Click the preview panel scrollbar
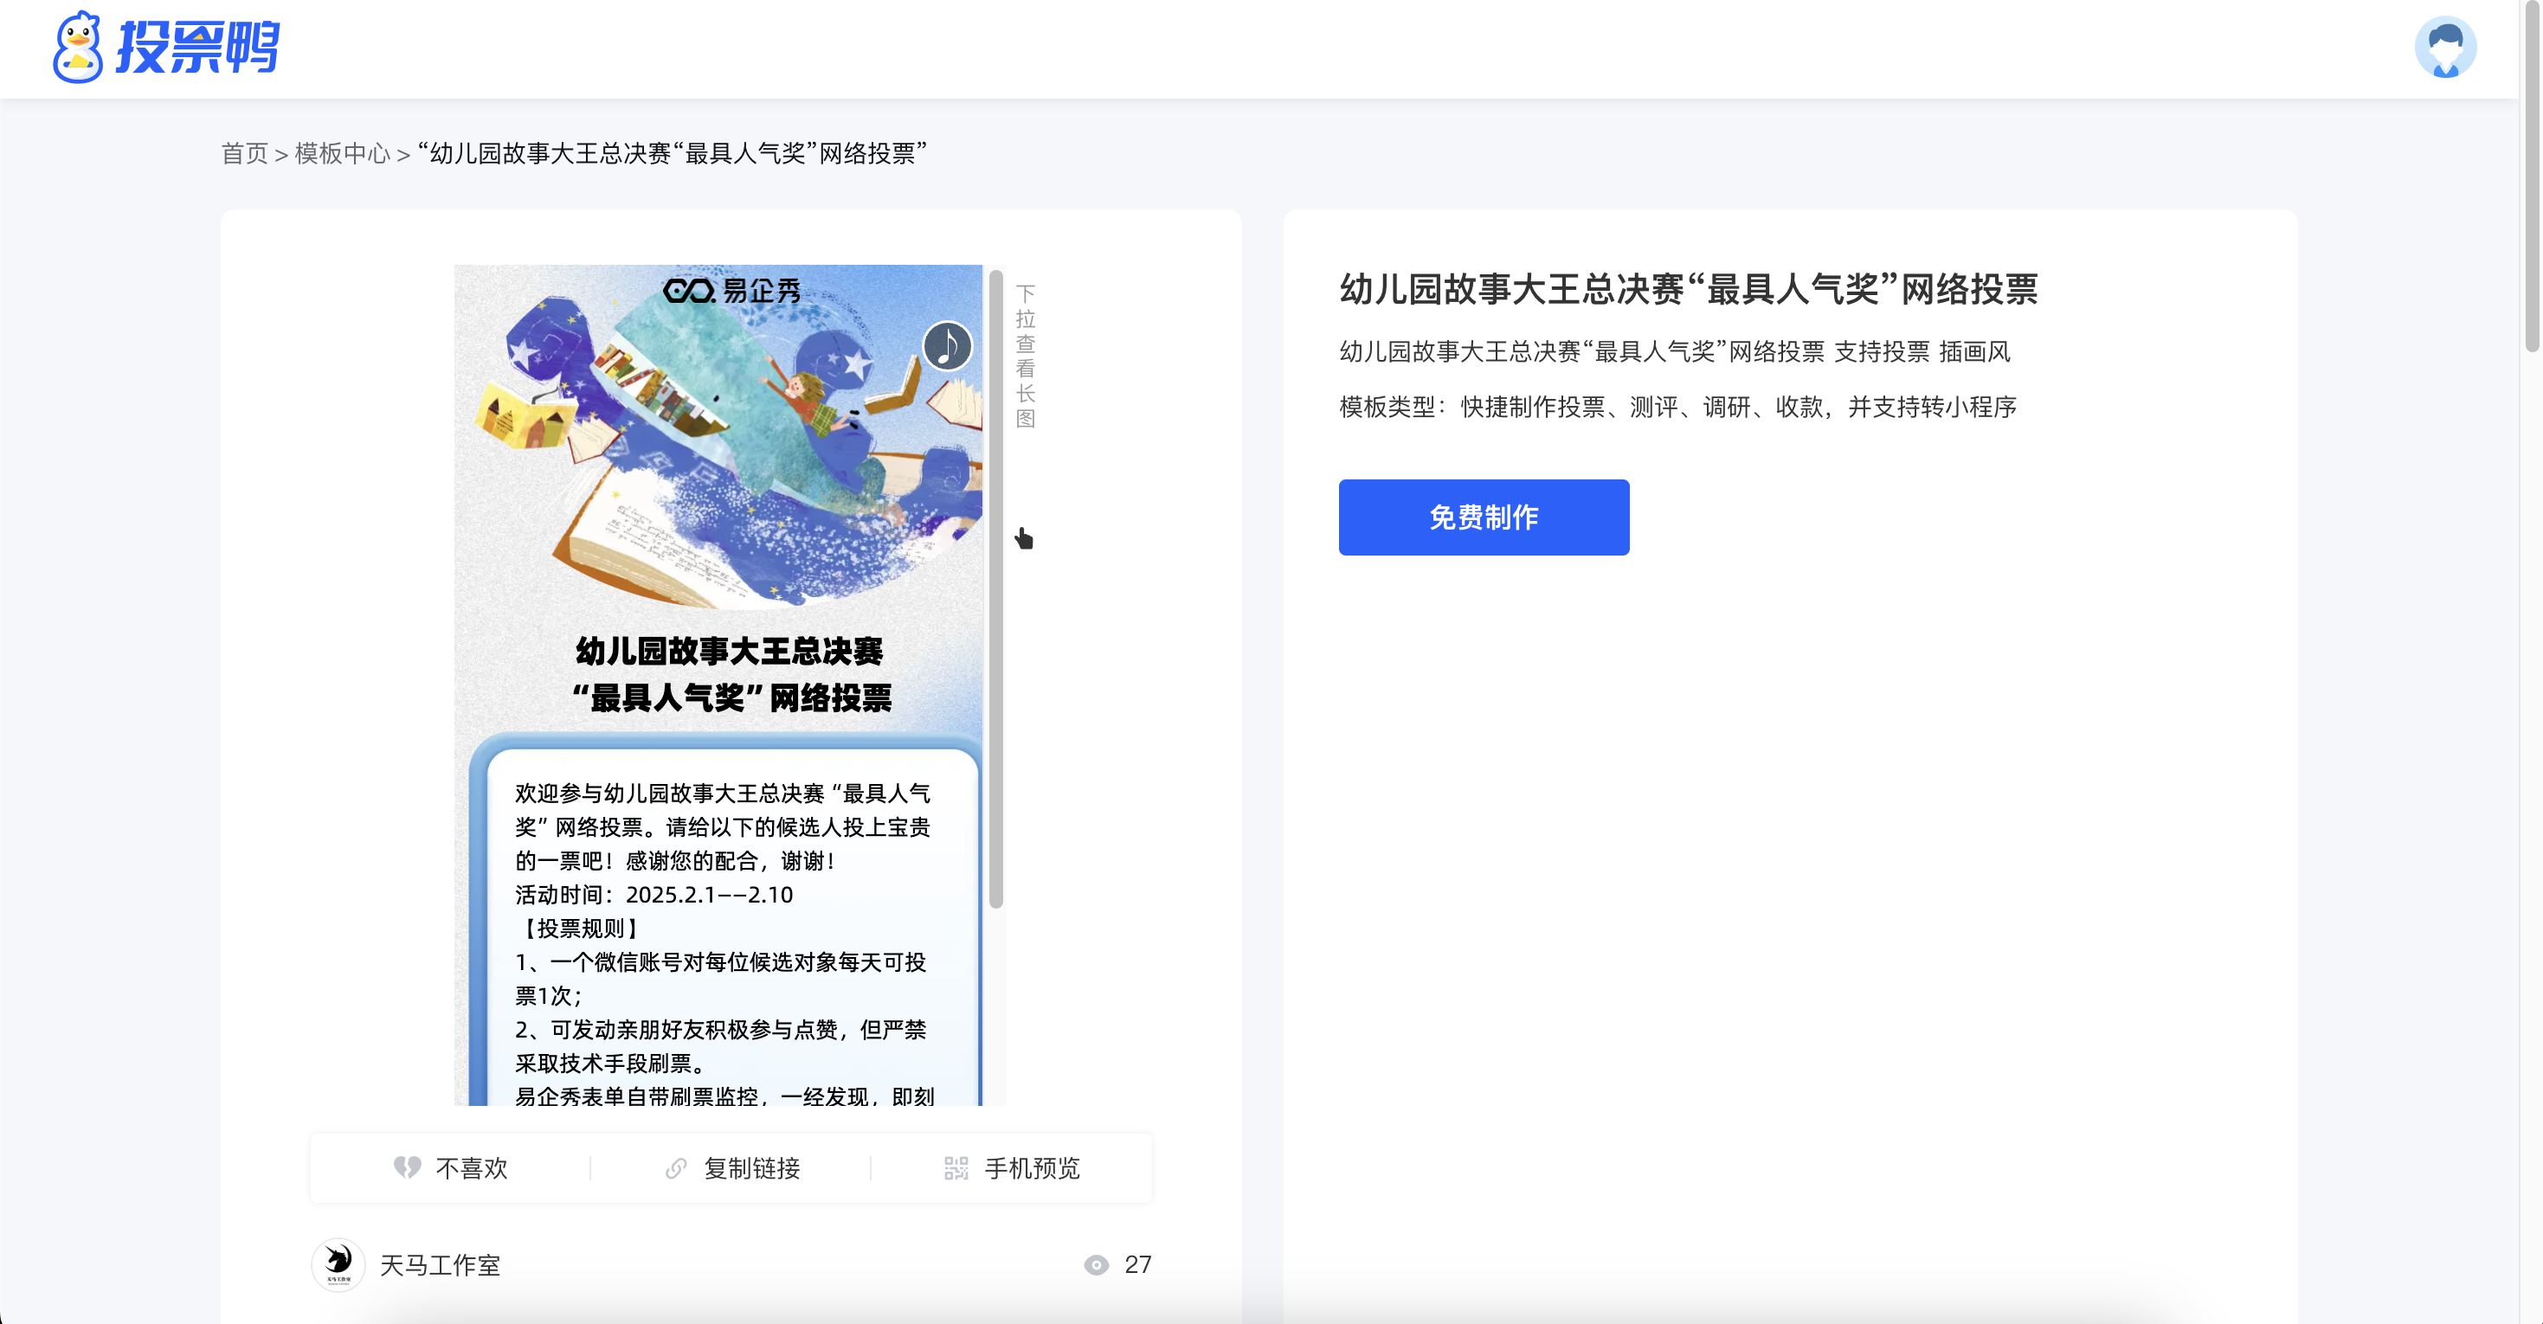The height and width of the screenshot is (1324, 2543). (x=995, y=588)
